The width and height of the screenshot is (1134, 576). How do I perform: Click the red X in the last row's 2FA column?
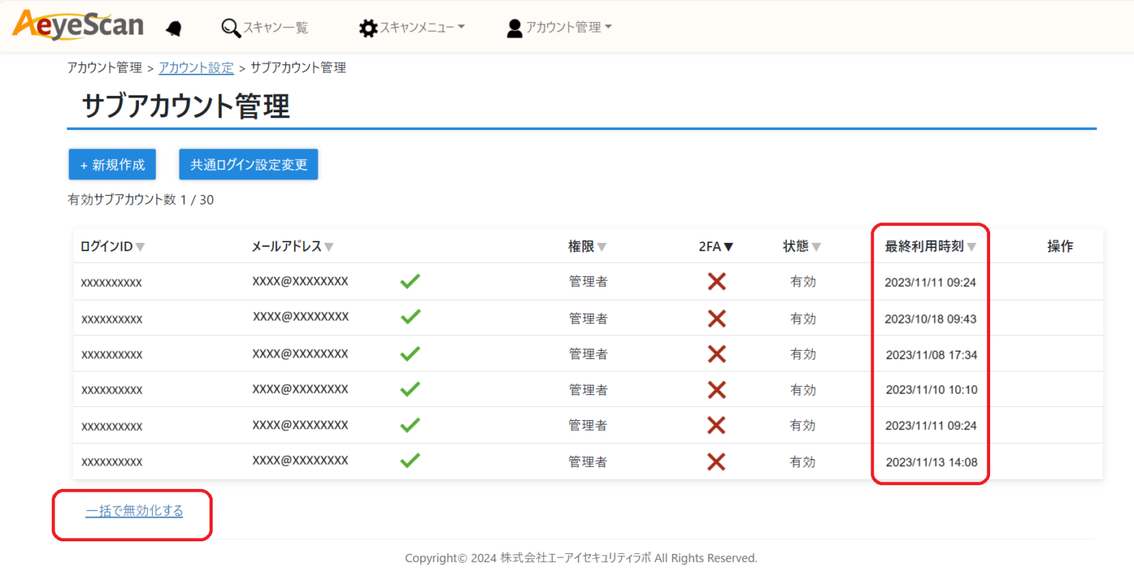pyautogui.click(x=715, y=461)
